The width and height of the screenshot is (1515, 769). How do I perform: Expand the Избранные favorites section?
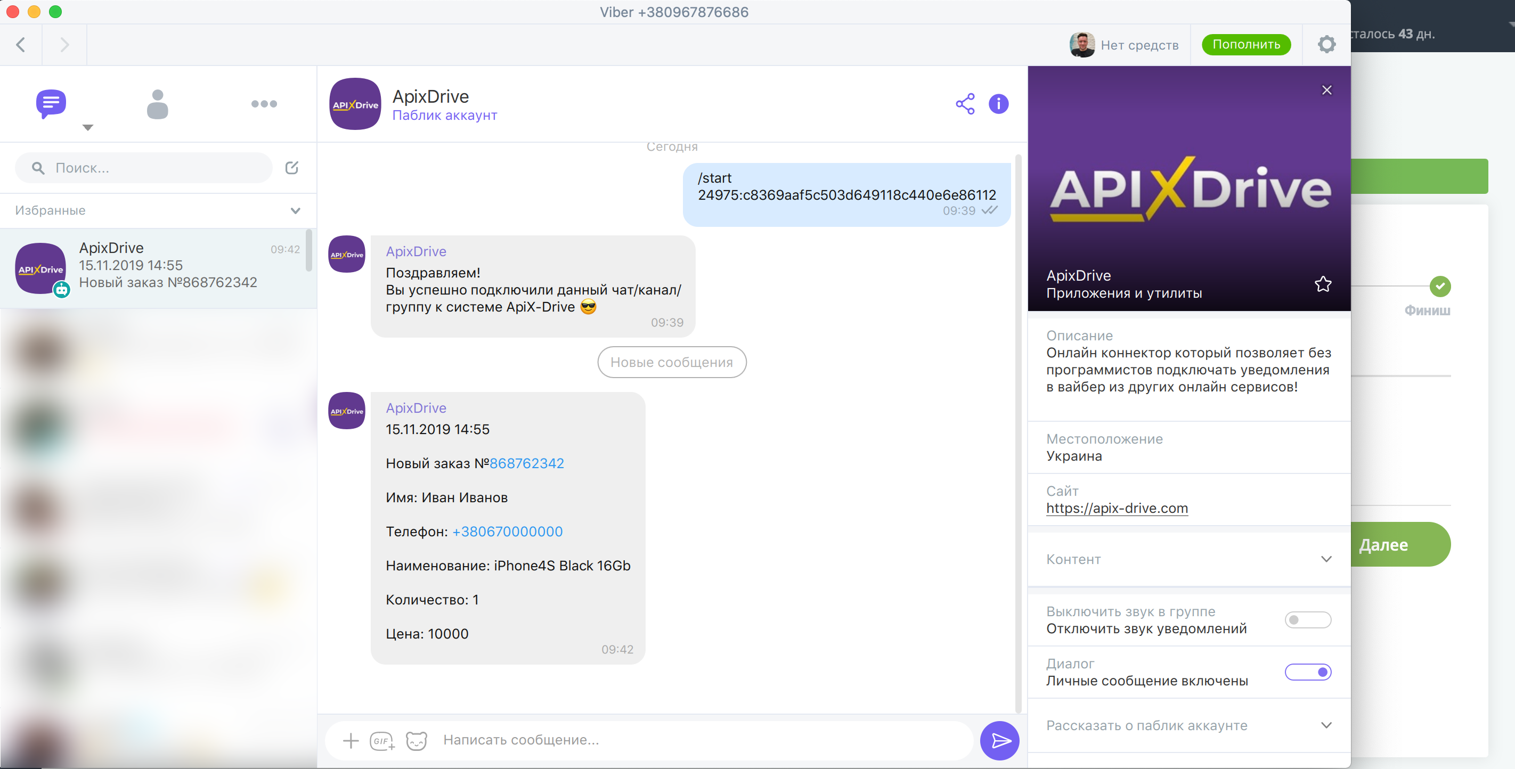(295, 210)
